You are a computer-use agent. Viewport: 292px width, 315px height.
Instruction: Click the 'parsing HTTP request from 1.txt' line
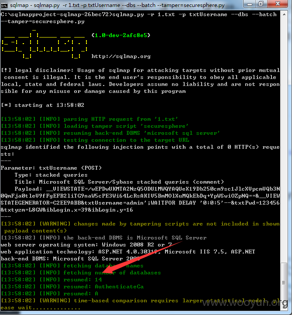[x=89, y=119]
